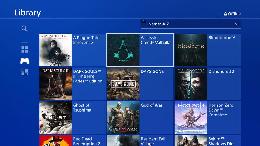The width and height of the screenshot is (260, 146).
Task: Open the God of War cover thumbnail
Action: tap(123, 117)
